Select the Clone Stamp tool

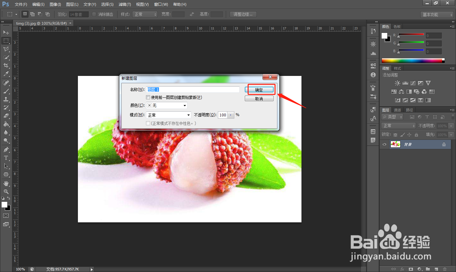click(x=6, y=99)
